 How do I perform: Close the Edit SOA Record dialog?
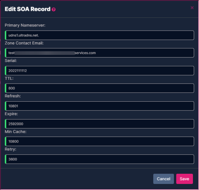tap(192, 8)
